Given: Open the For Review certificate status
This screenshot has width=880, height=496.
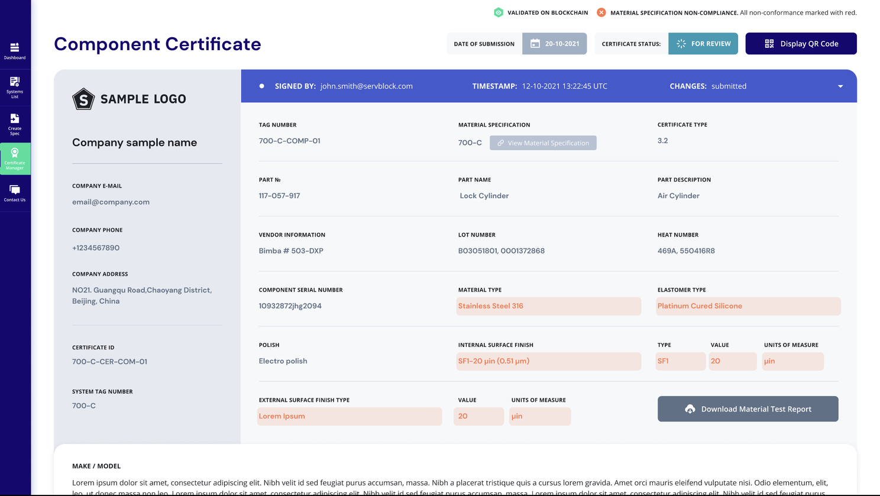Looking at the screenshot, I should pos(703,44).
